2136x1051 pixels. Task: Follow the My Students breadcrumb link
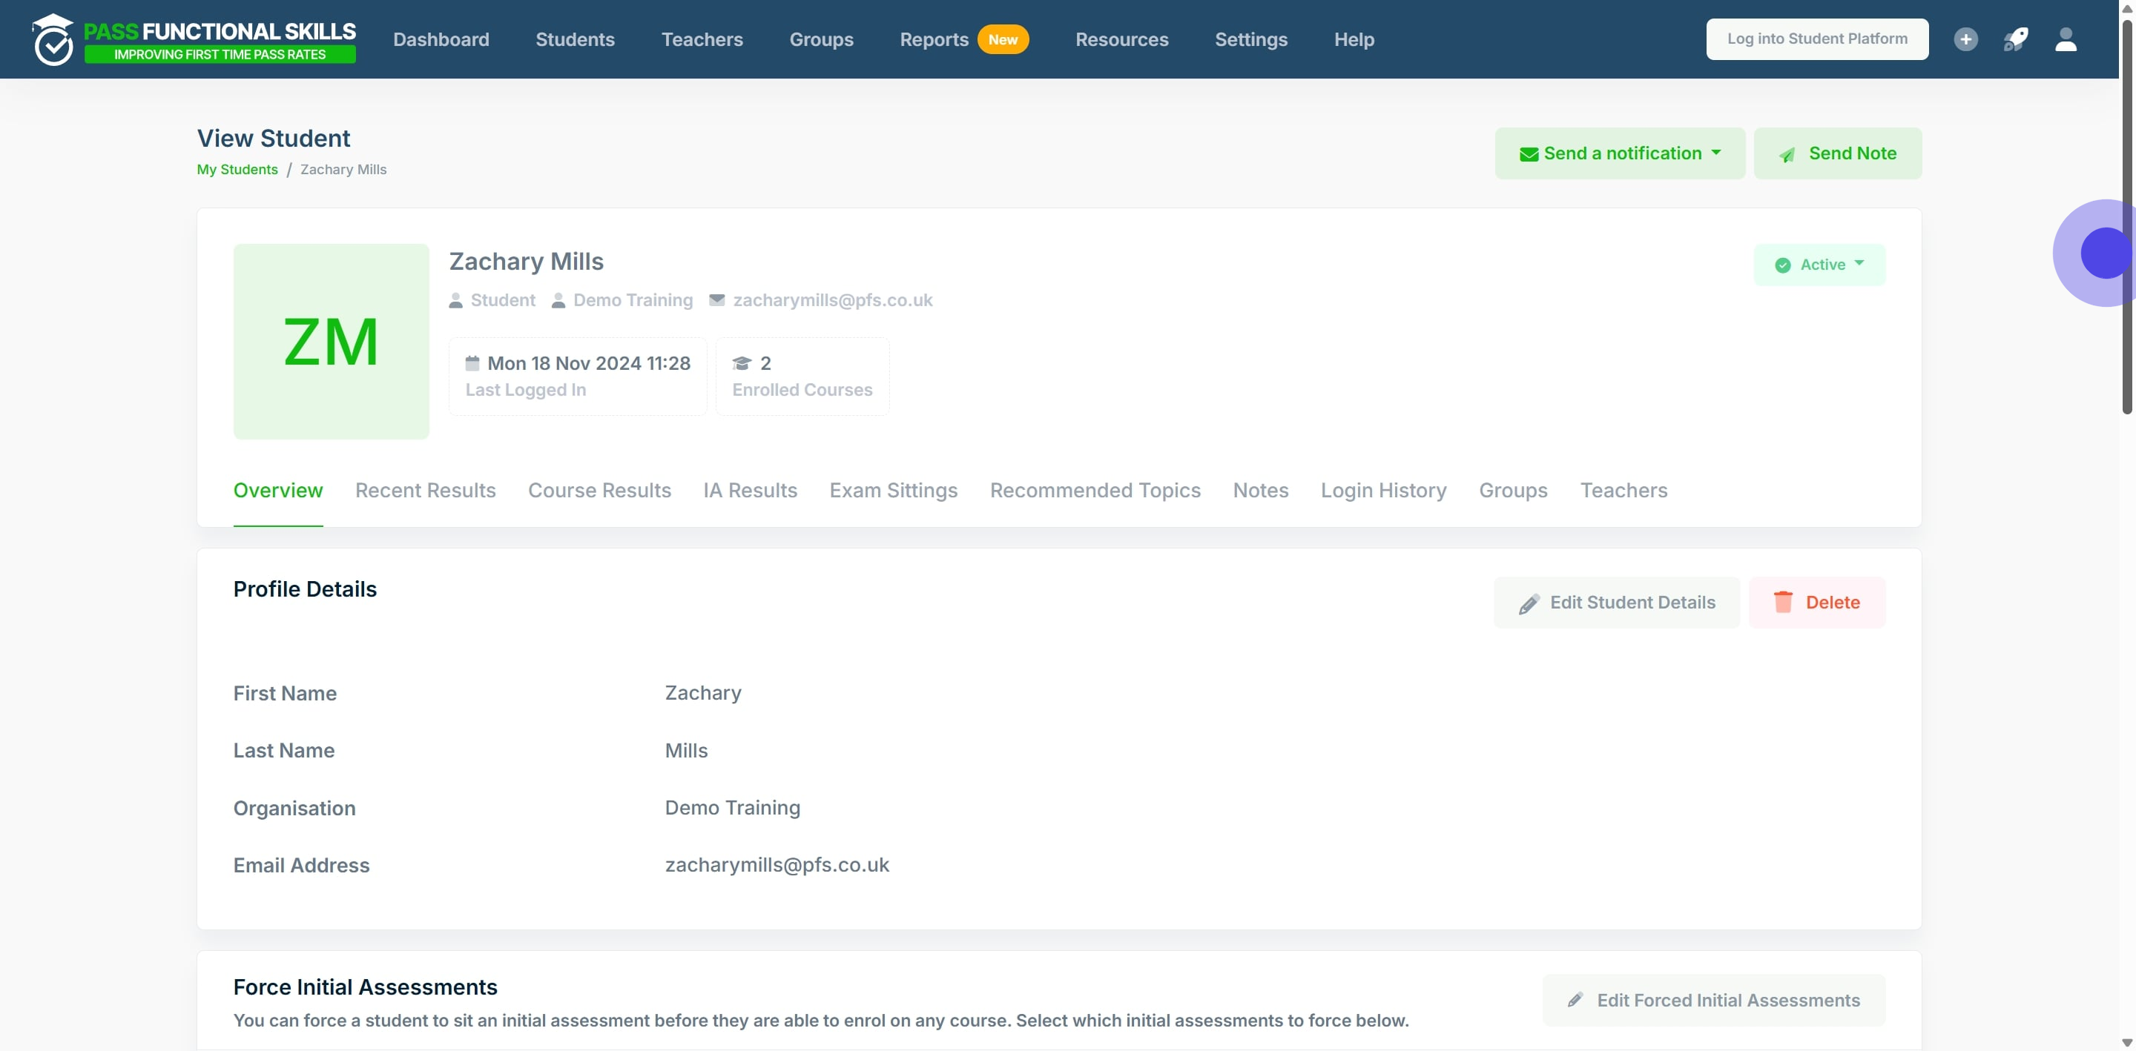click(237, 169)
